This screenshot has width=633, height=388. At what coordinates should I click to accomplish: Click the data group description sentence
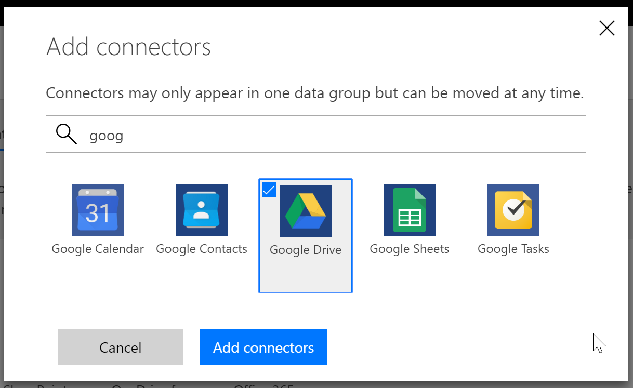315,93
